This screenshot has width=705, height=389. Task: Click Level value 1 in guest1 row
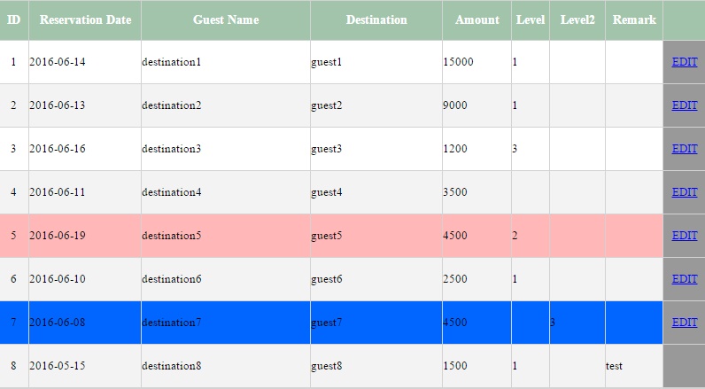pyautogui.click(x=515, y=62)
